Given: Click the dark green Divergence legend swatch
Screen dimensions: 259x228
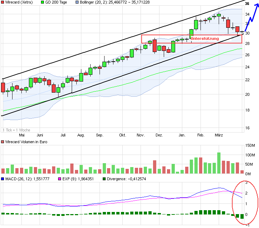Looking at the screenshot, I should [104, 179].
